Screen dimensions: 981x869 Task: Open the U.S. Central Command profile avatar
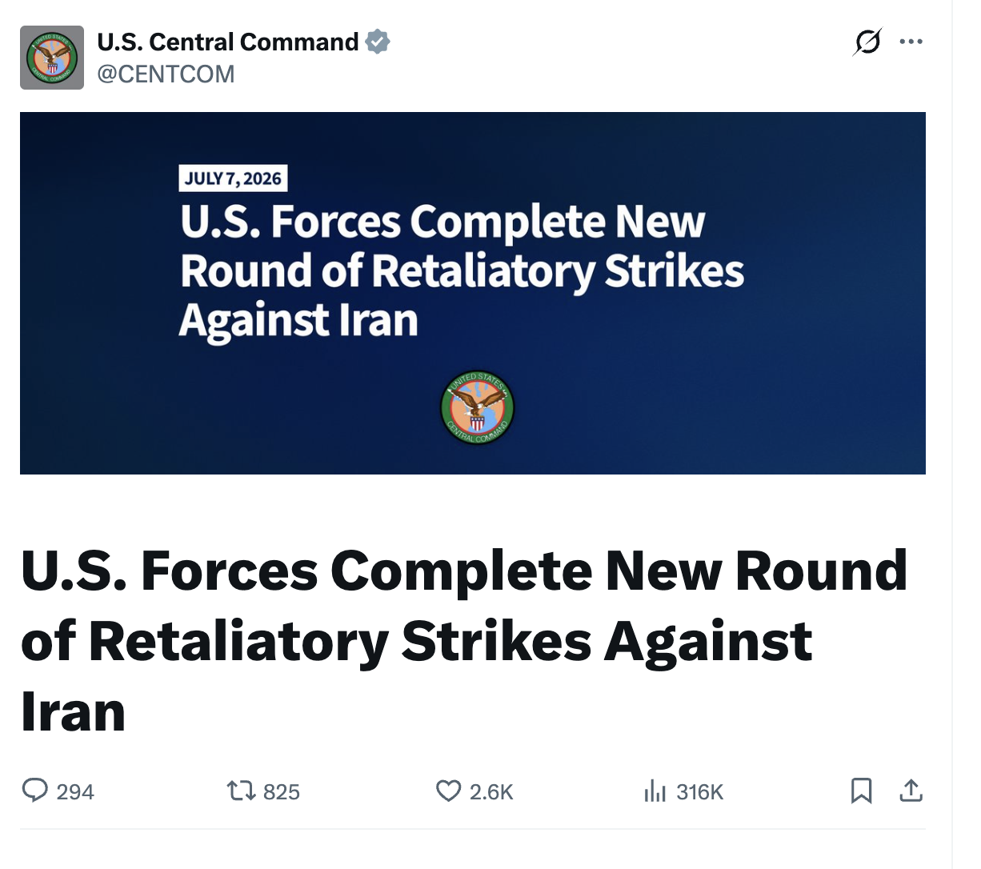click(x=52, y=58)
